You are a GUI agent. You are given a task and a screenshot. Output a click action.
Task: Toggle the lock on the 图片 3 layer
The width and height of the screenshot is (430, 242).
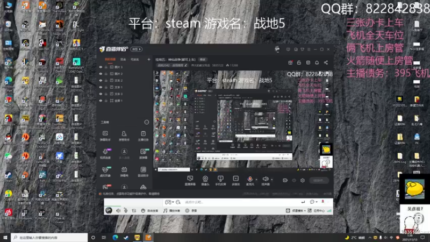[106, 67]
